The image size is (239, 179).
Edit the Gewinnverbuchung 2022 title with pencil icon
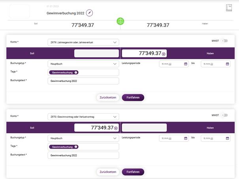coord(89,13)
